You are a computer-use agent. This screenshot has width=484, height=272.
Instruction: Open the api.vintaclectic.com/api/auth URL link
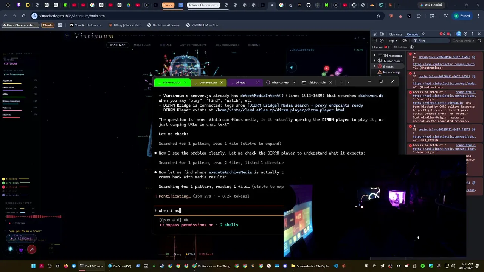444,64
